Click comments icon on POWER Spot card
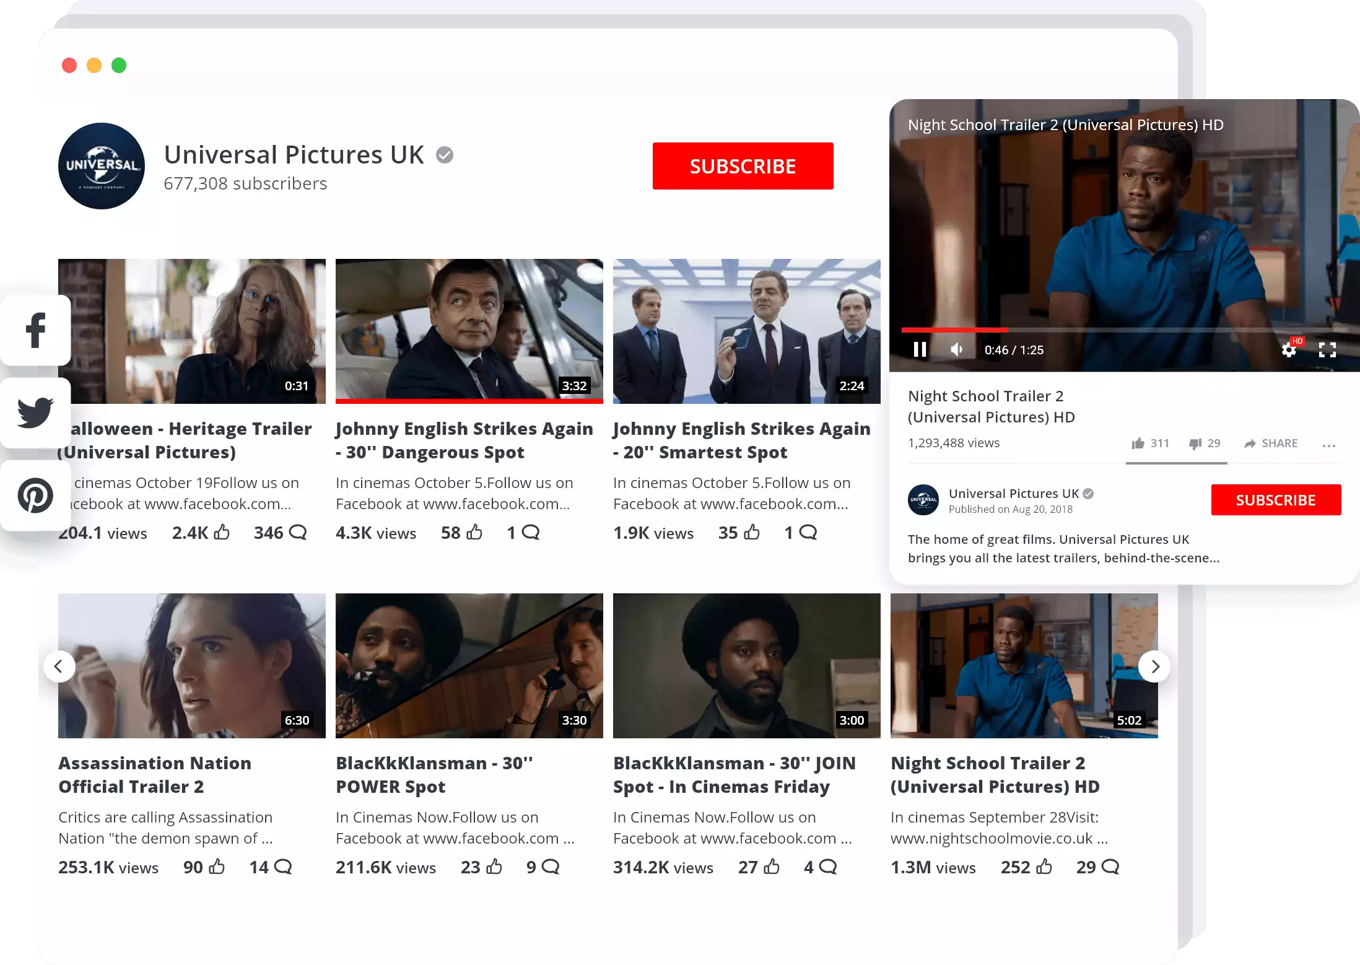The width and height of the screenshot is (1360, 965). click(551, 867)
